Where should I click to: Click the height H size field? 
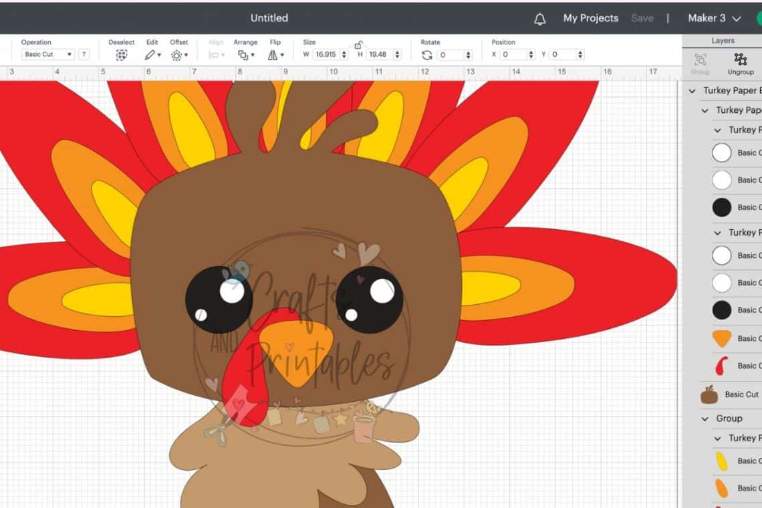[x=378, y=54]
